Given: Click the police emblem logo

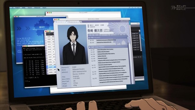Looking at the screenshot, I should tap(42, 27).
